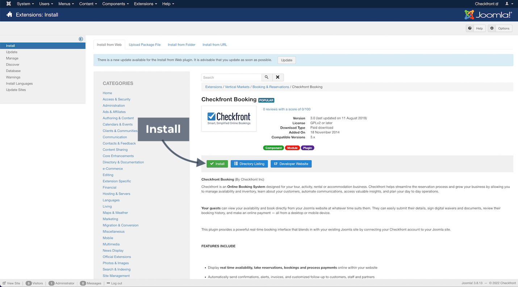
Task: Select Update Sites in the sidebar
Action: pyautogui.click(x=16, y=90)
